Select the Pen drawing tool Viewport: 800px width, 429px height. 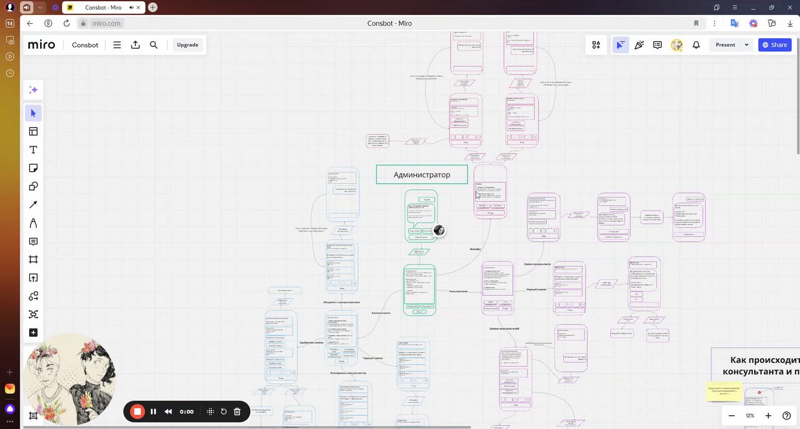[33, 223]
